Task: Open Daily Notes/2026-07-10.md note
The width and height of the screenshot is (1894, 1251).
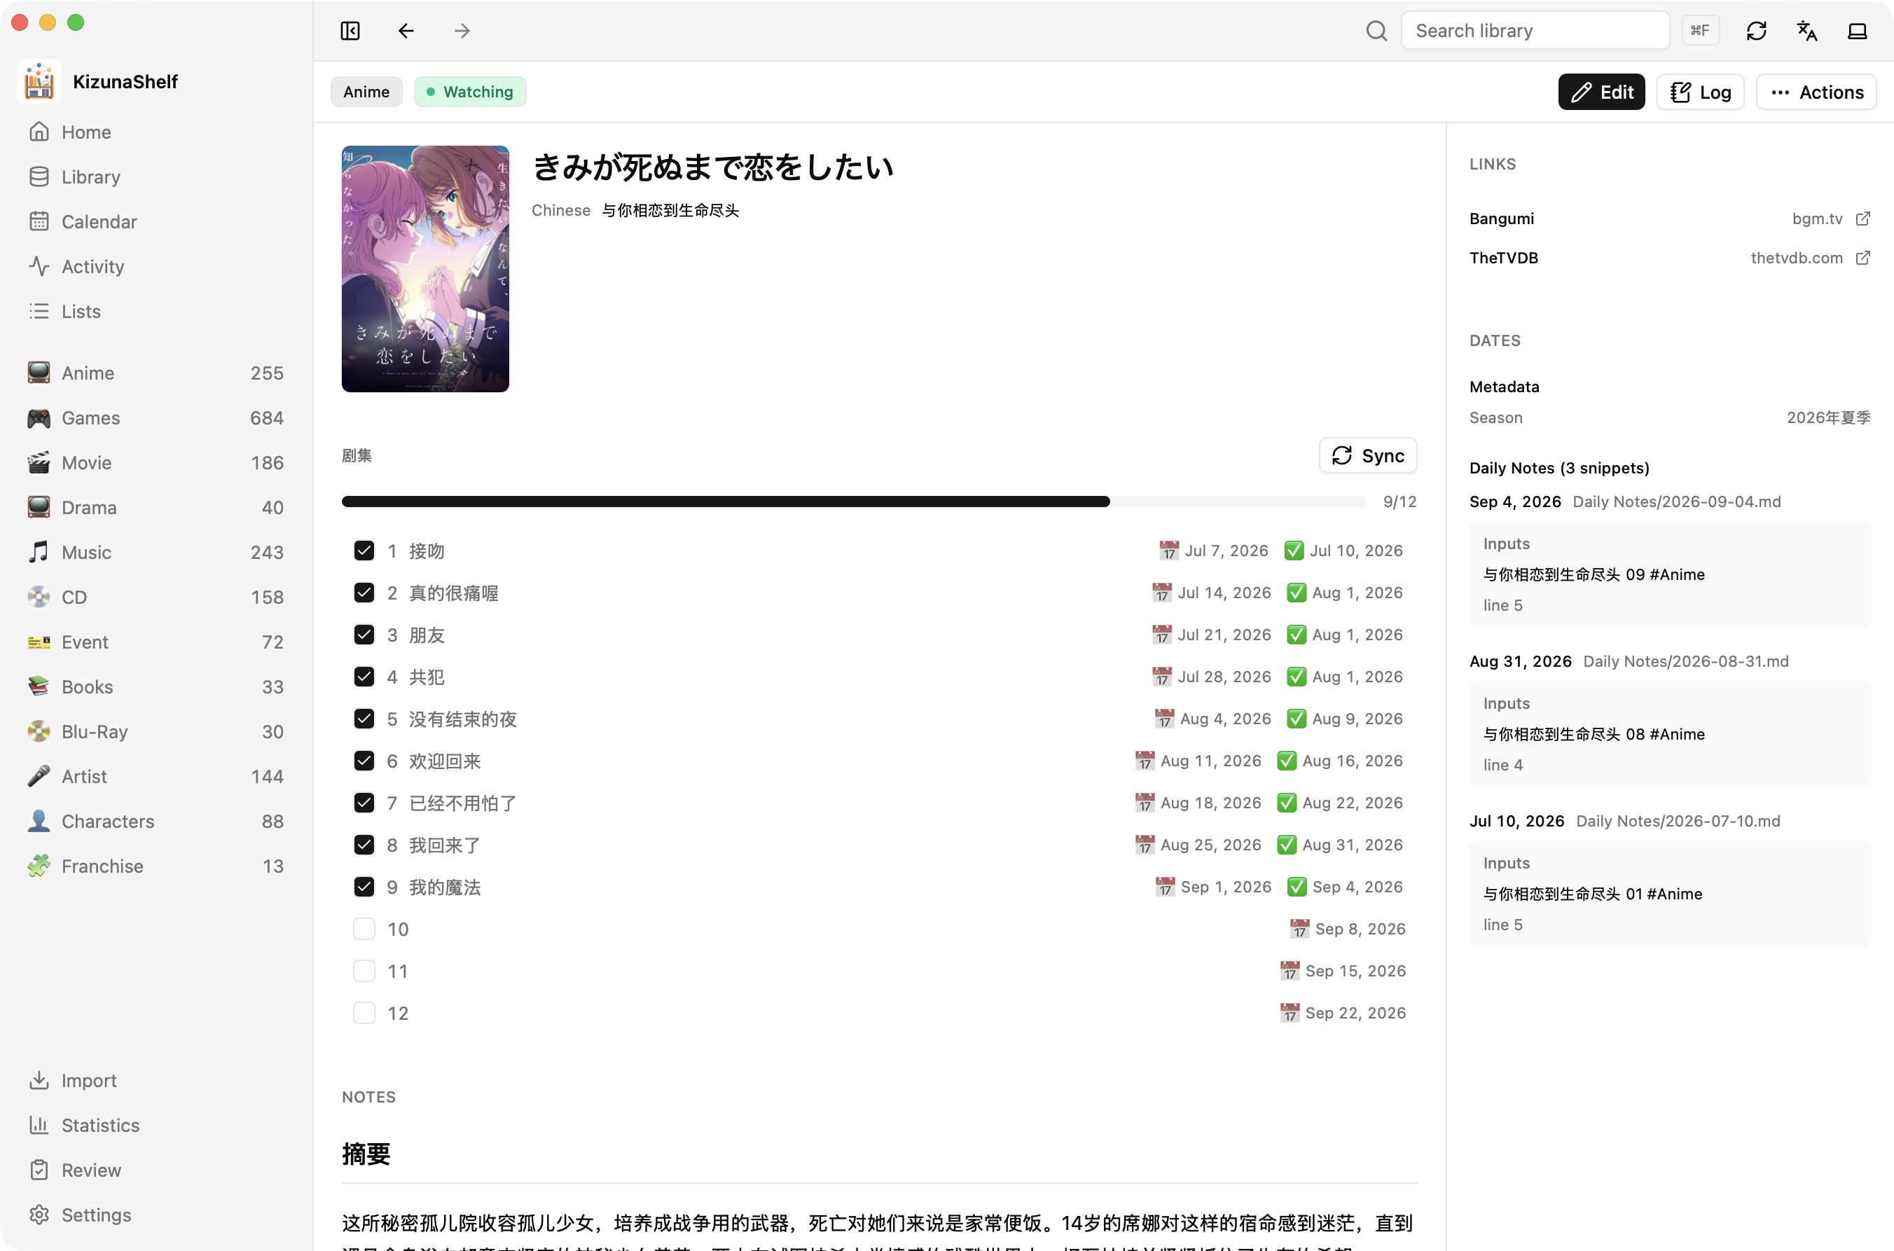Action: [x=1678, y=821]
